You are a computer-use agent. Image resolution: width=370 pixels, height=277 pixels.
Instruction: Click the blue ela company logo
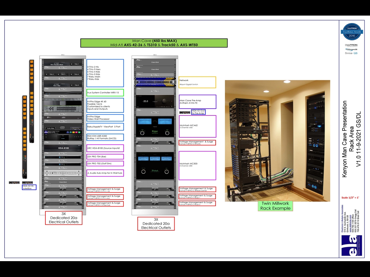351,246
